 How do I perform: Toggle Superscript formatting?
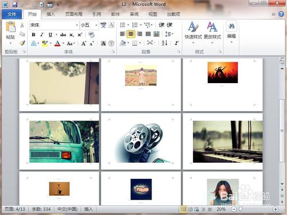pyautogui.click(x=80, y=34)
